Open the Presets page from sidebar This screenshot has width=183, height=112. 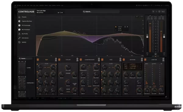tap(22, 17)
